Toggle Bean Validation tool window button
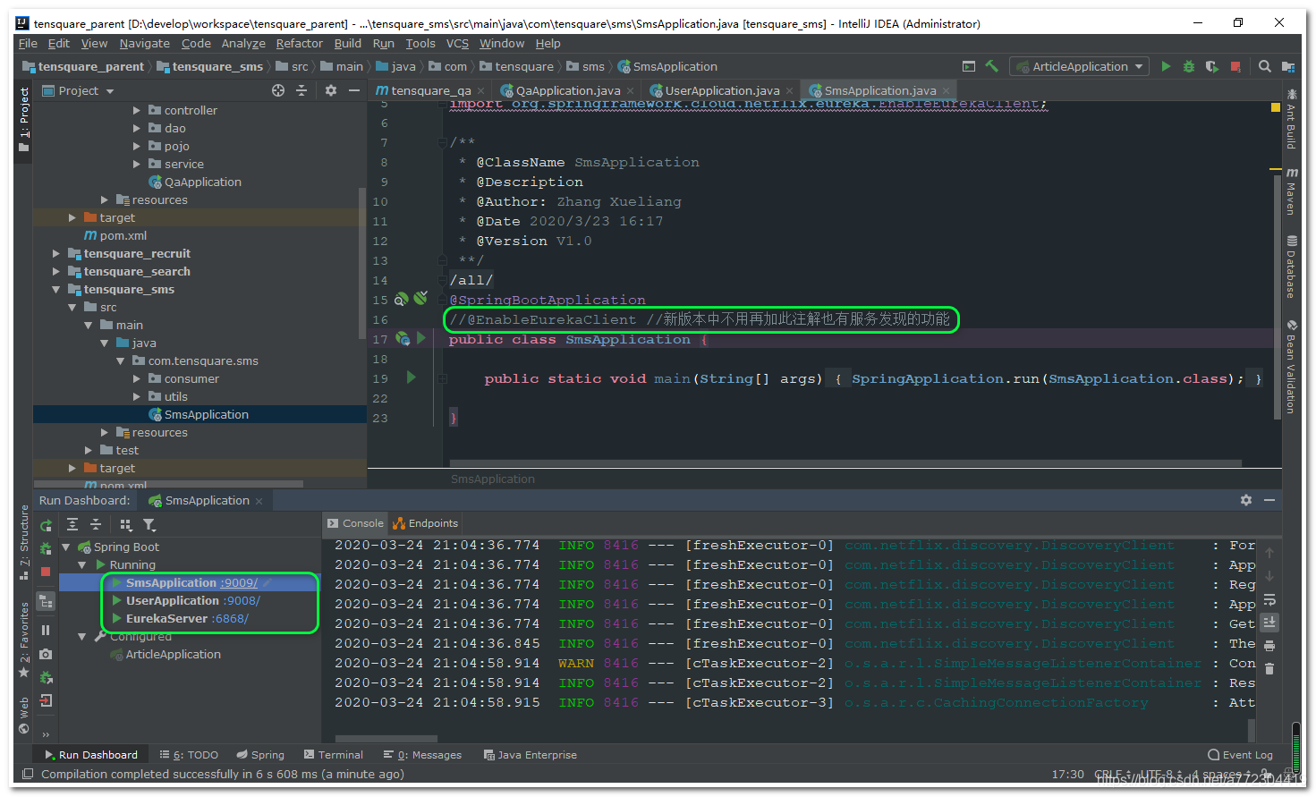Screen dimensions: 1316x797 click(1292, 367)
